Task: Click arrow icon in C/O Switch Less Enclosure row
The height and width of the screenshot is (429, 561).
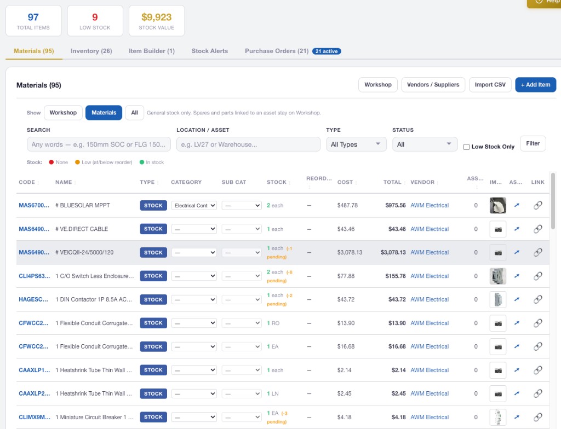Action: pos(517,276)
